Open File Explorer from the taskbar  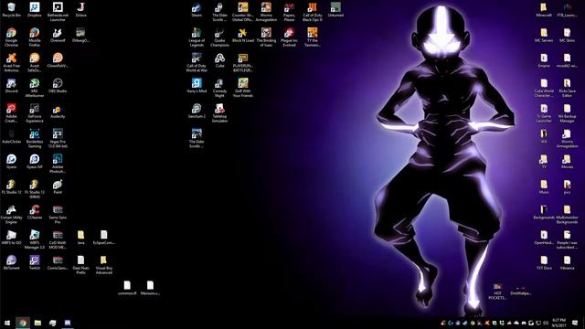37,323
